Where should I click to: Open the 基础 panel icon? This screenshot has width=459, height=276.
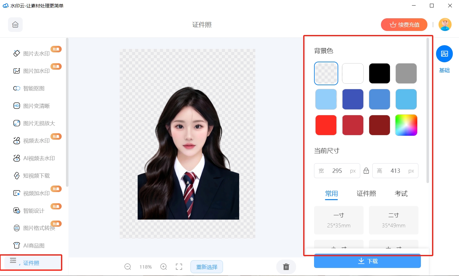pos(444,54)
